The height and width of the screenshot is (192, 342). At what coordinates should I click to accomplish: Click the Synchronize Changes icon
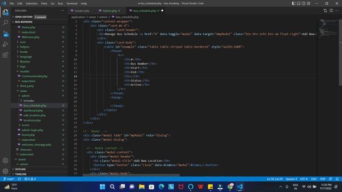pos(19,179)
